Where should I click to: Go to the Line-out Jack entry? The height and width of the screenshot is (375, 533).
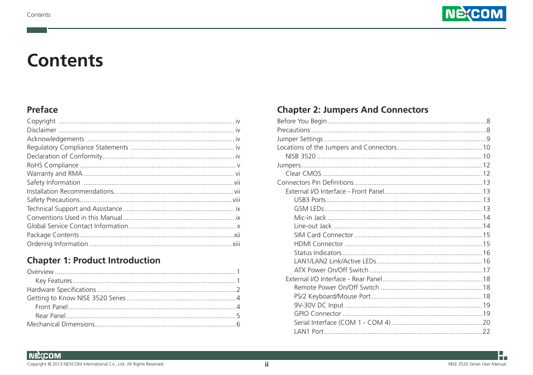pyautogui.click(x=392, y=226)
